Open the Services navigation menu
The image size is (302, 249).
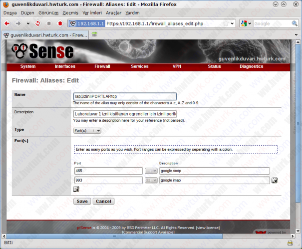pyautogui.click(x=140, y=66)
